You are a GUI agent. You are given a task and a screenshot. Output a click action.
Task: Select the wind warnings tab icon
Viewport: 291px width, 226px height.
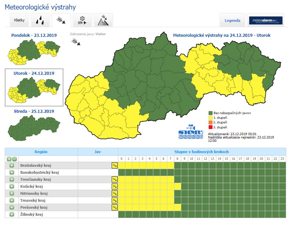click(61, 20)
